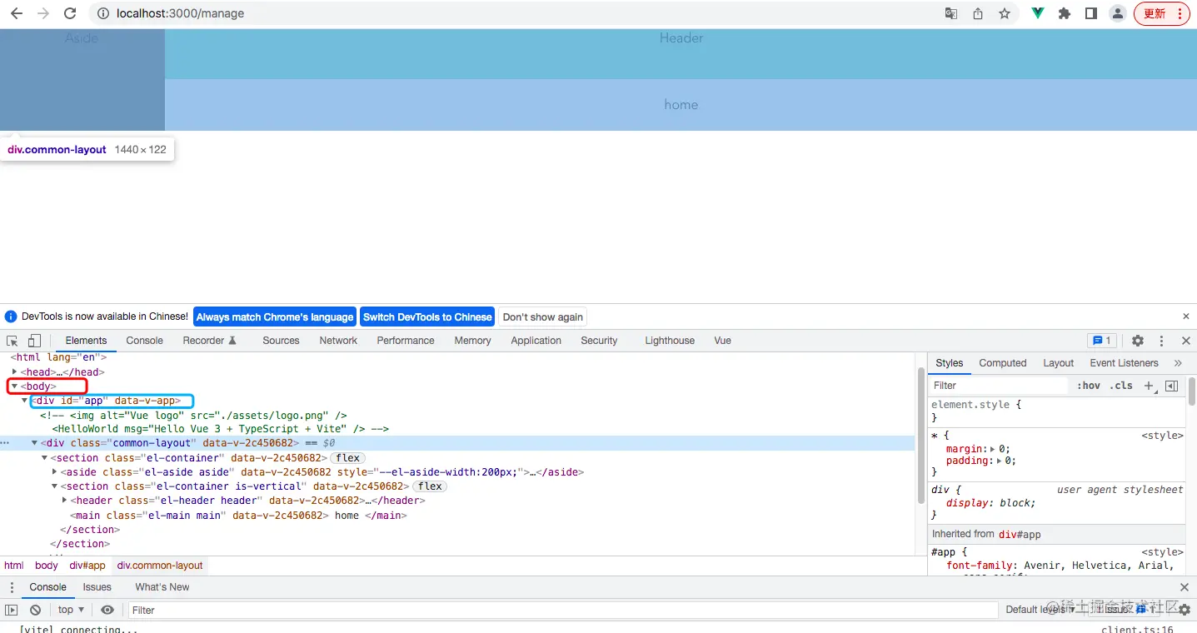Open the Performance tab
This screenshot has height=633, width=1197.
click(406, 341)
